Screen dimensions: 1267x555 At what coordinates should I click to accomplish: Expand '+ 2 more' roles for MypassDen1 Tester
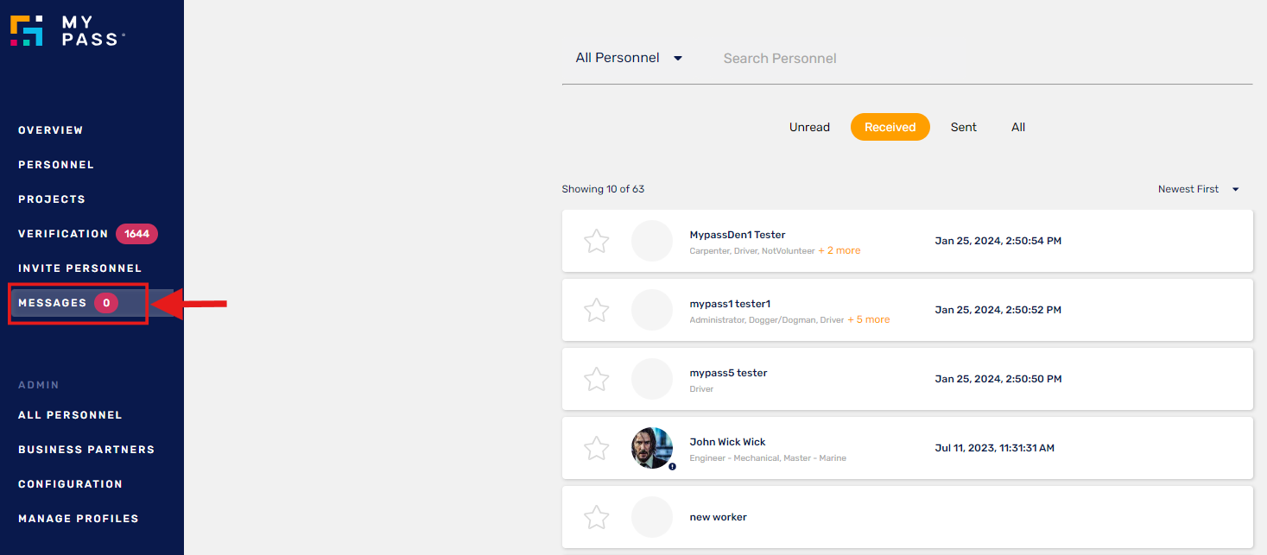click(x=839, y=250)
